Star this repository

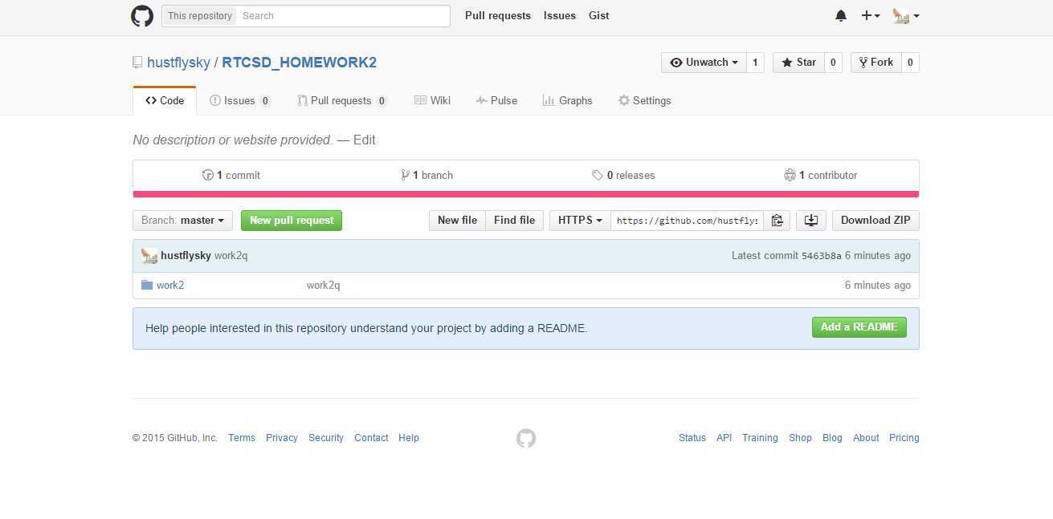pyautogui.click(x=798, y=63)
